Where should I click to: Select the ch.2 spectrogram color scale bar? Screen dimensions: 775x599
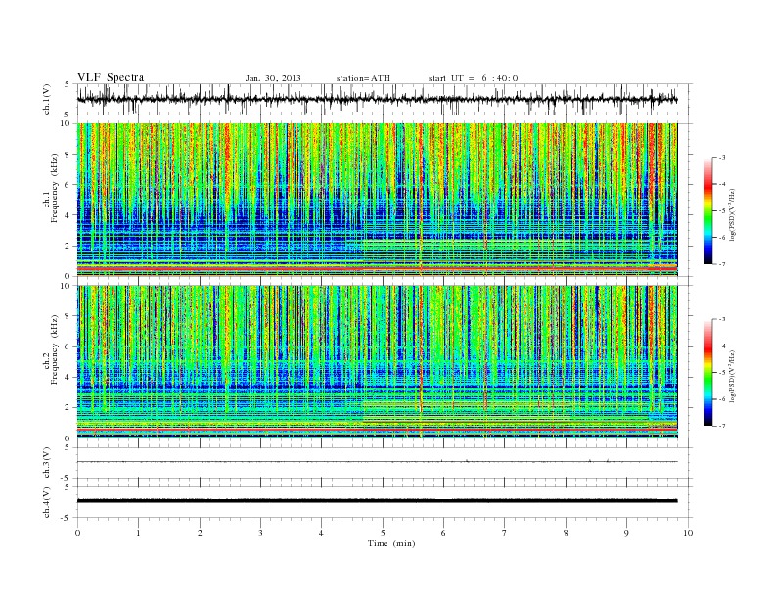(707, 373)
